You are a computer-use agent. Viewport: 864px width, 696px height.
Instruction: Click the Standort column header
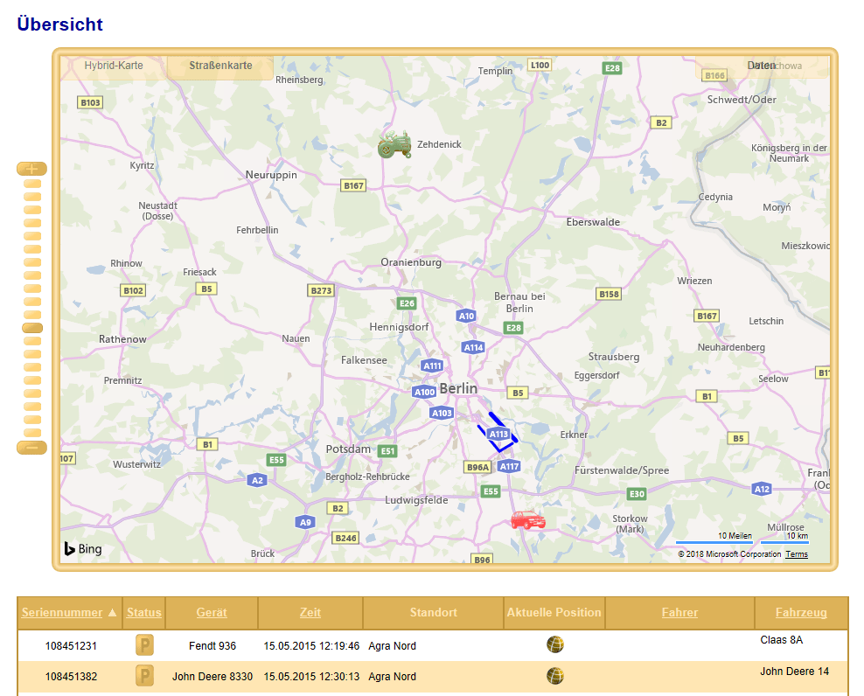434,612
